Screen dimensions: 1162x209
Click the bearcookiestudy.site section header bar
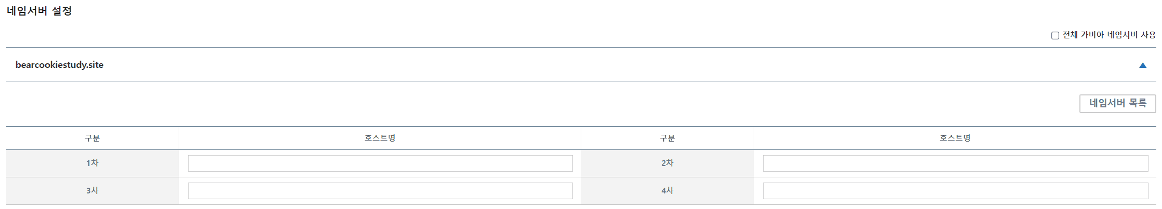coord(571,65)
